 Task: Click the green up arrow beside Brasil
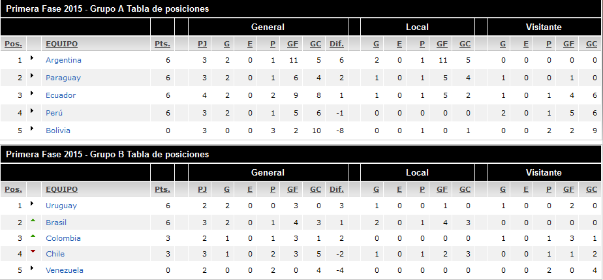coord(33,220)
